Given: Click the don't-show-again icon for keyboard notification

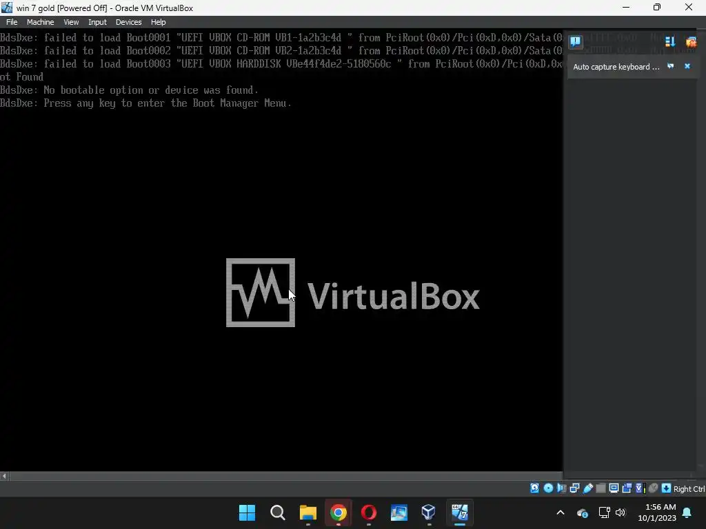Looking at the screenshot, I should 670,66.
